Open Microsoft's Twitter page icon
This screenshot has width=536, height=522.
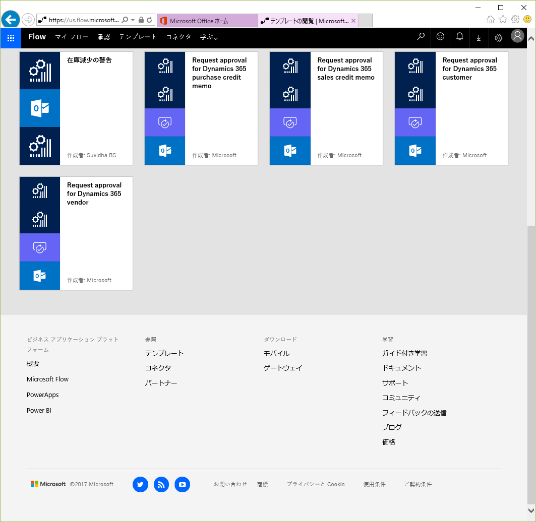pos(140,484)
